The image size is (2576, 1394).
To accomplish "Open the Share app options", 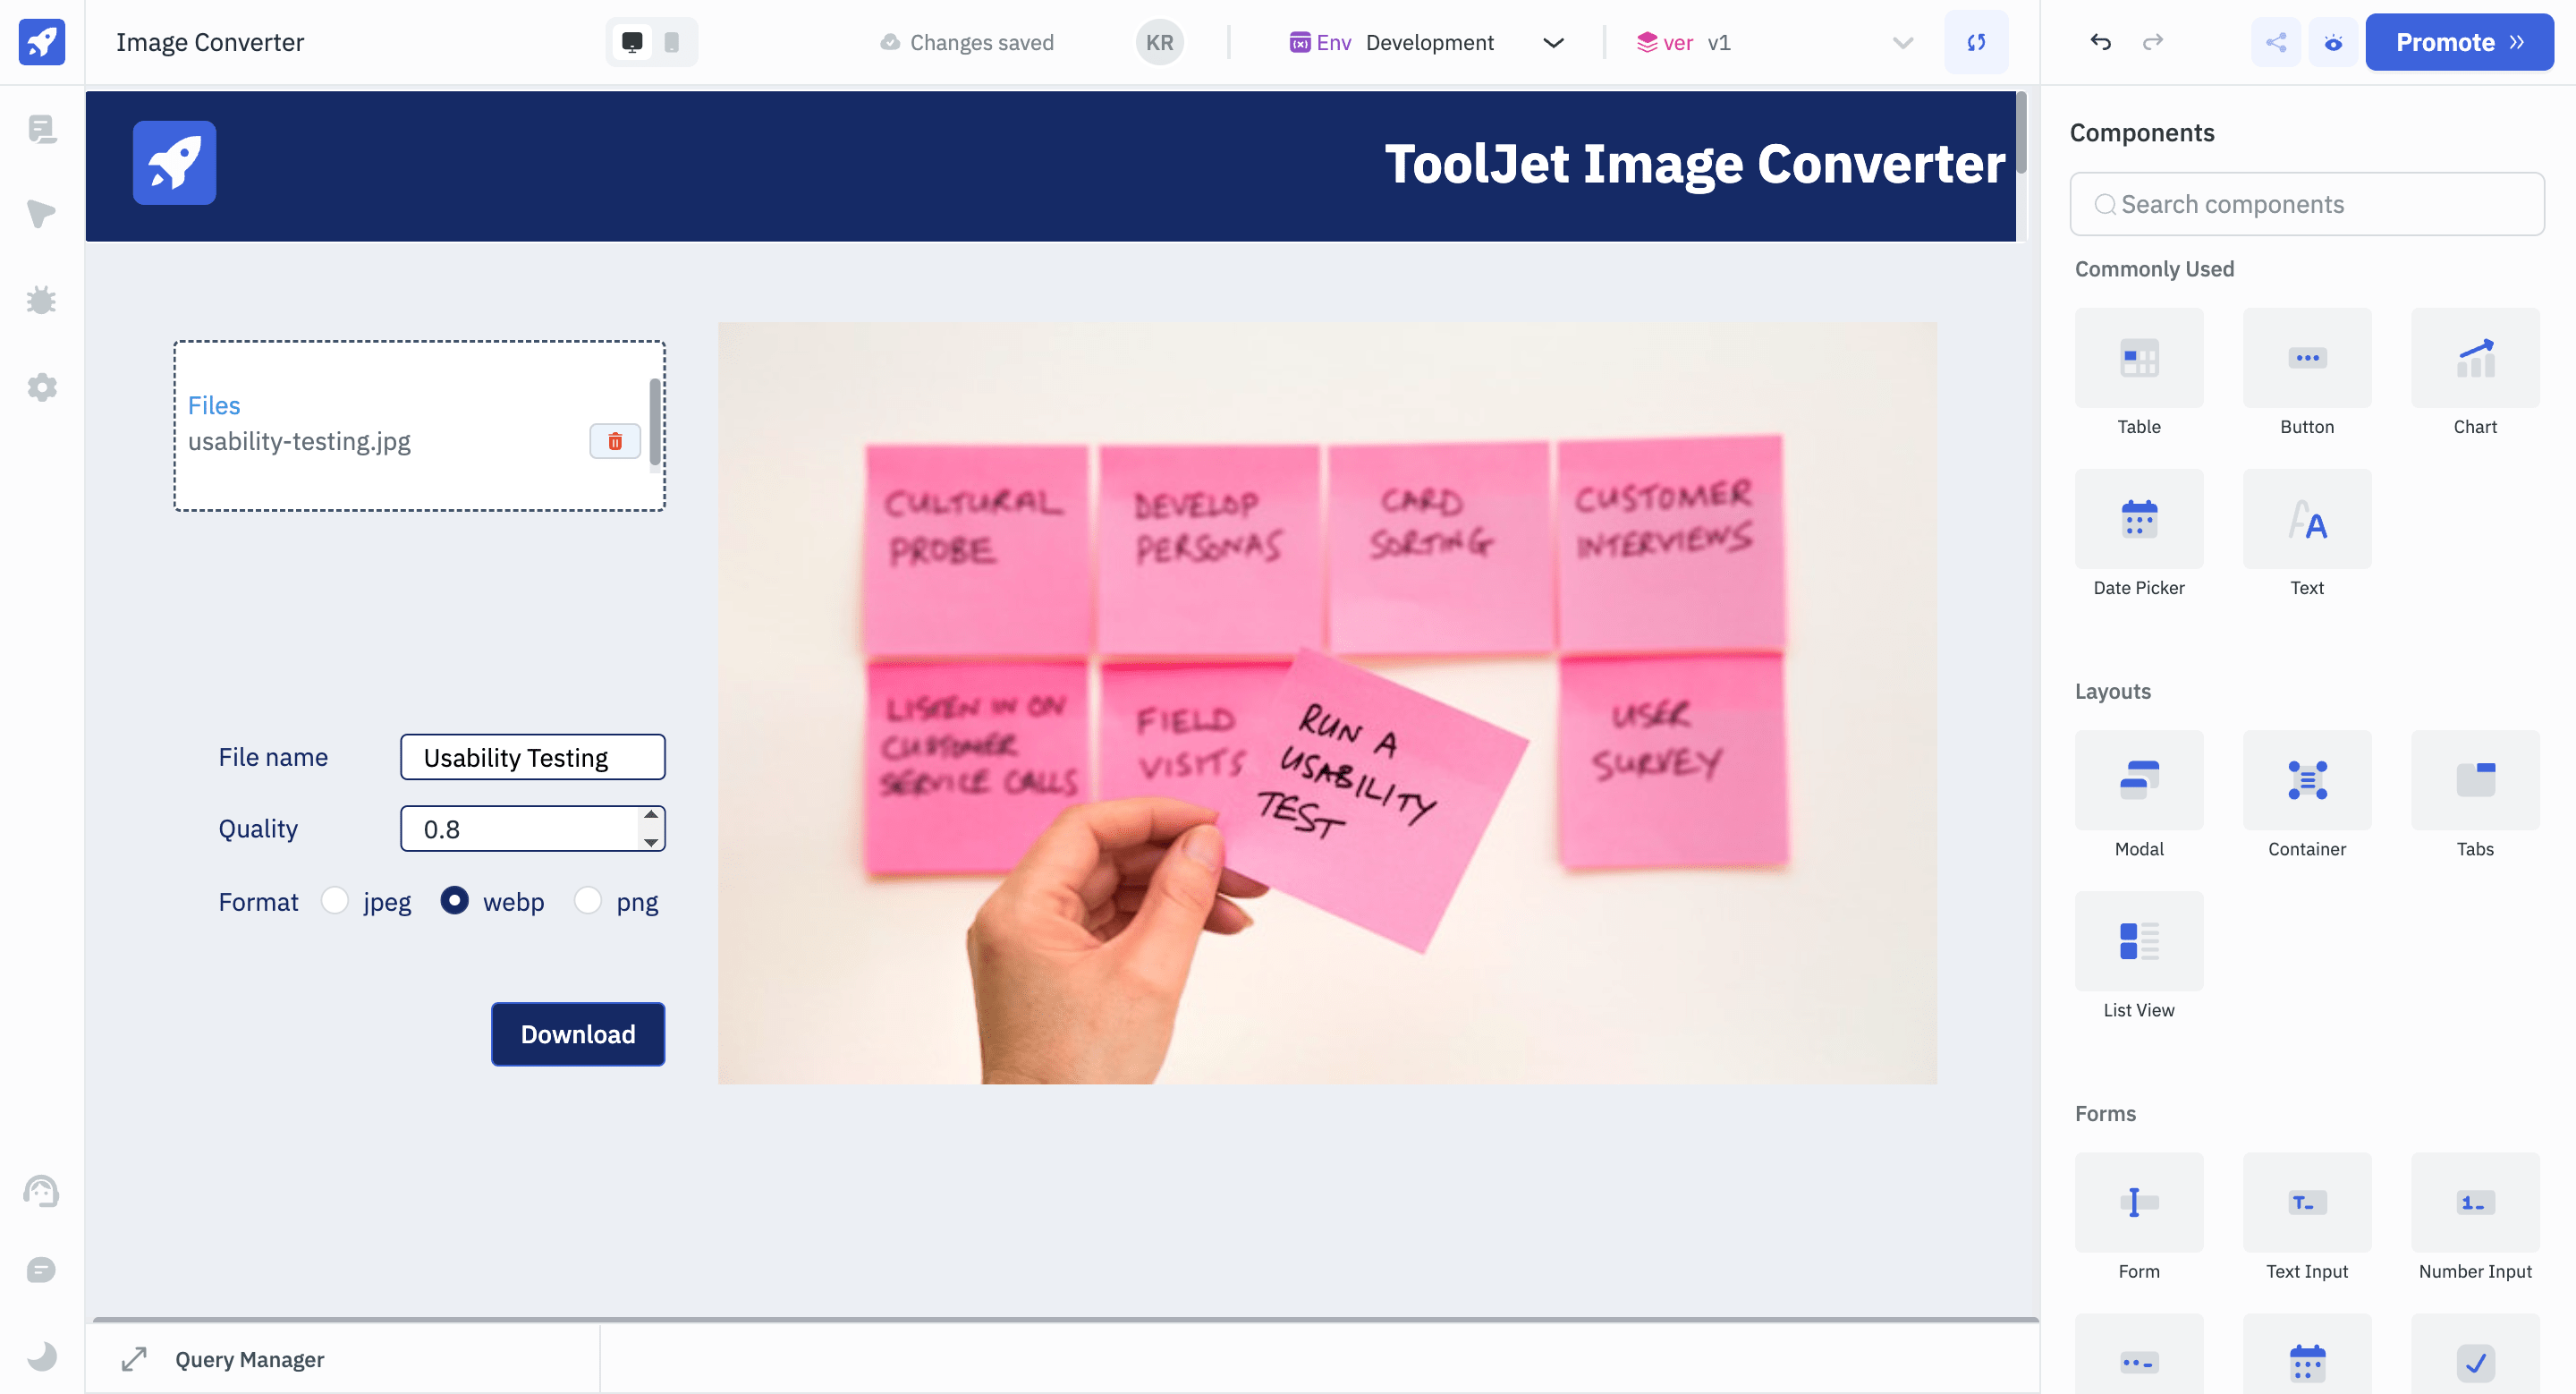I will point(2276,42).
